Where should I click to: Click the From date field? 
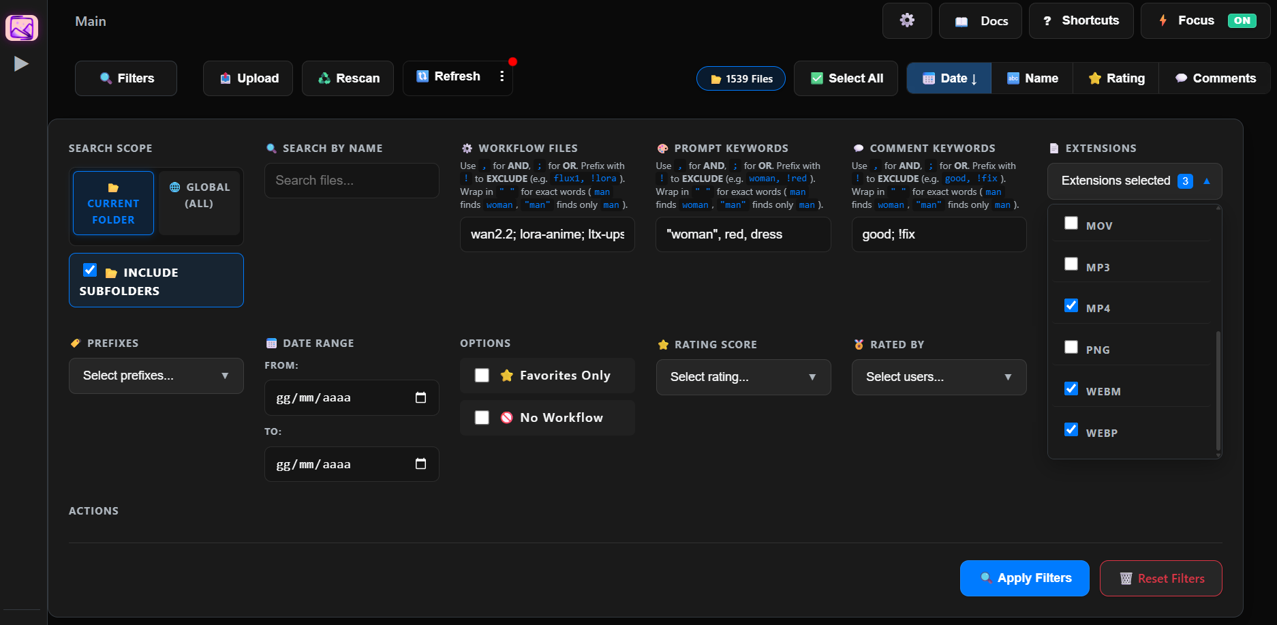point(352,397)
